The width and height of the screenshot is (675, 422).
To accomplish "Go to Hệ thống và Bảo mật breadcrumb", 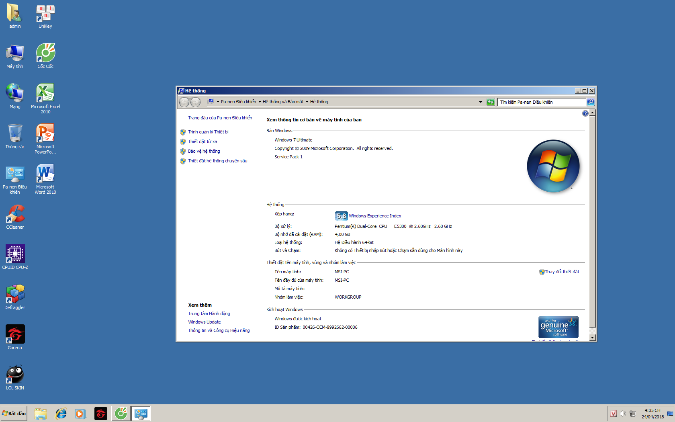I will pyautogui.click(x=283, y=102).
